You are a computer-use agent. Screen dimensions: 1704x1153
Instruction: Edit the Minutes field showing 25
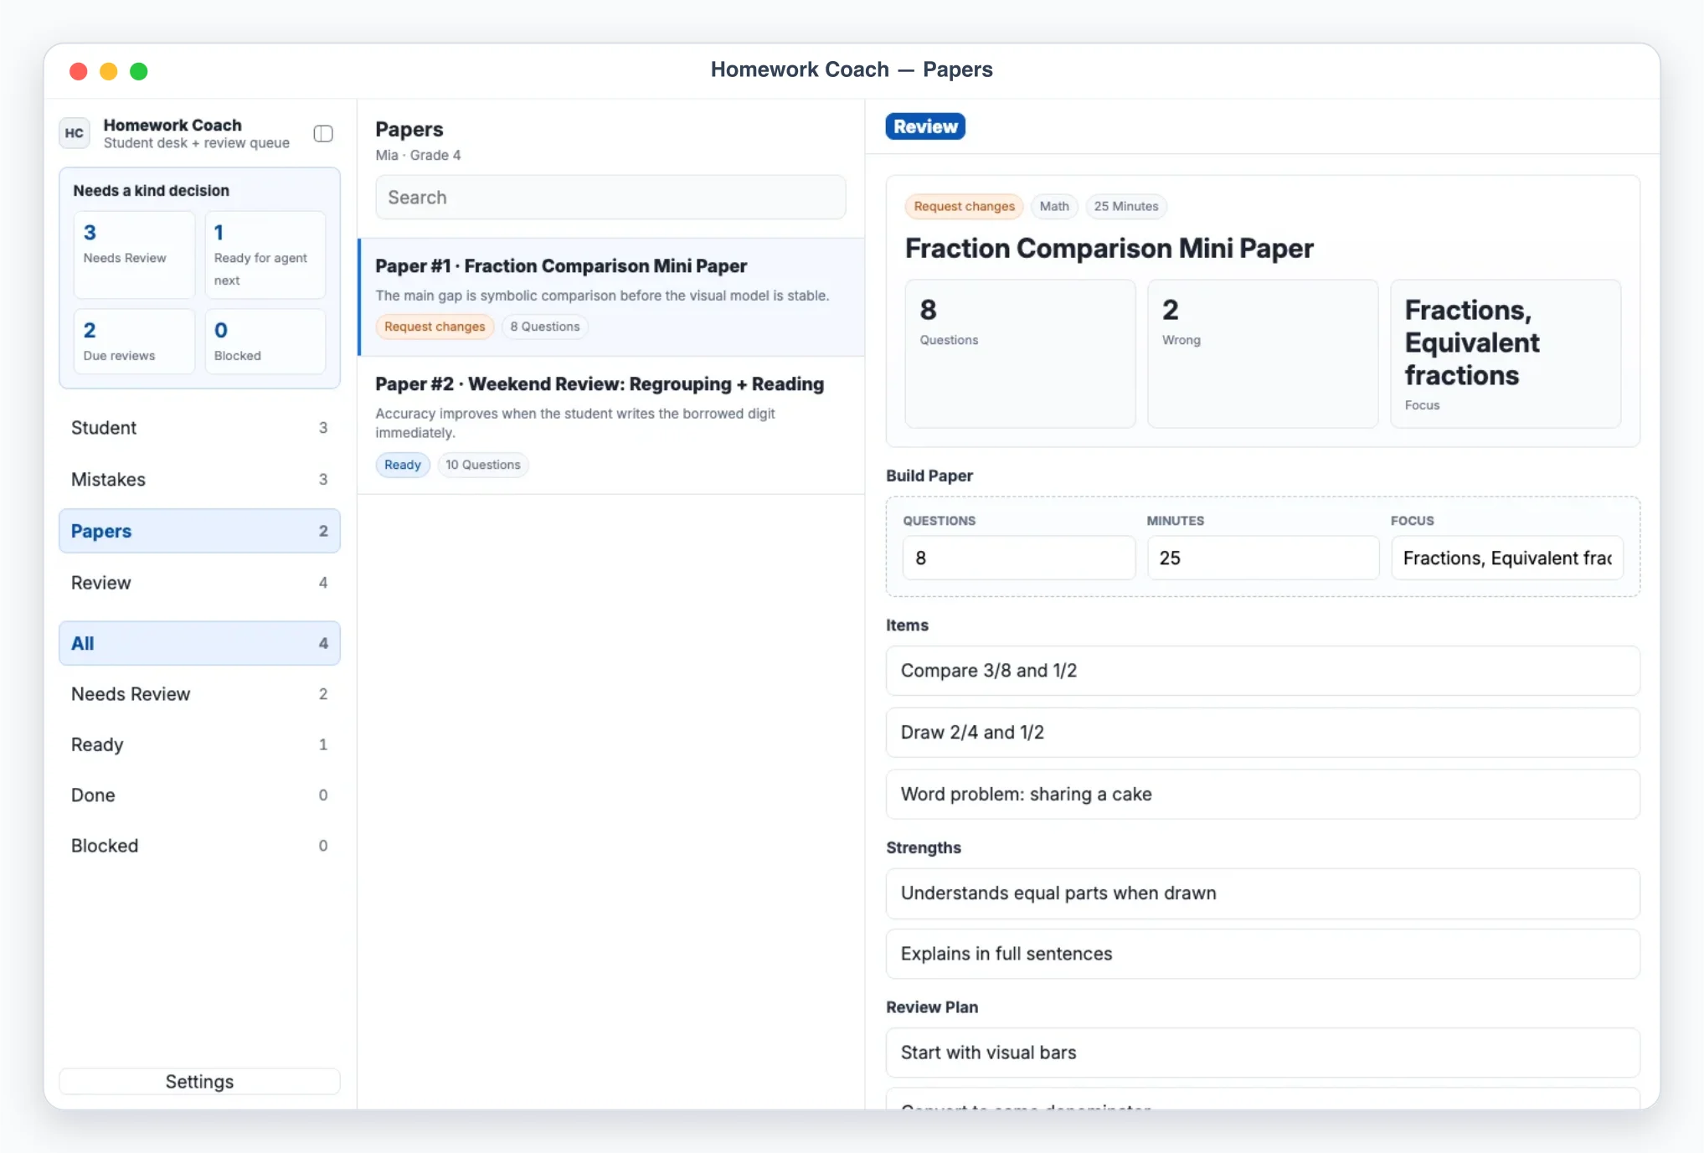[1263, 558]
